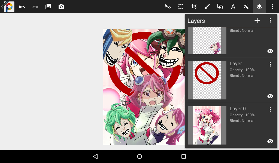Image resolution: width=279 pixels, height=163 pixels.
Task: Open the Shapes tool
Action: [x=220, y=7]
